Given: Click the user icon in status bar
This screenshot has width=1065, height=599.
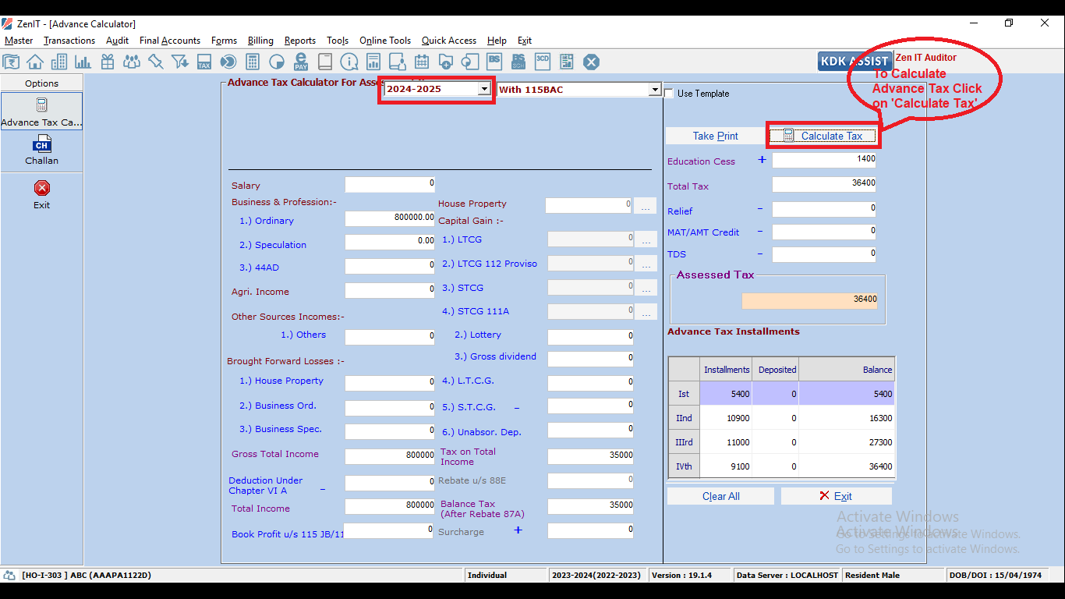Looking at the screenshot, I should [x=9, y=575].
